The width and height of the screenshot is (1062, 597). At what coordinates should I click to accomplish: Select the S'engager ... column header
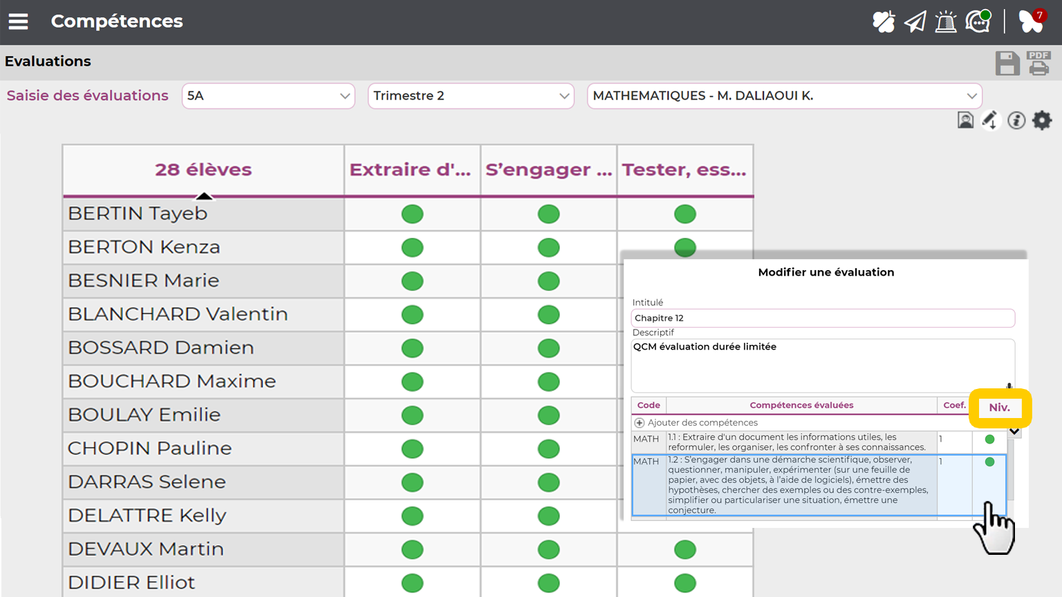pos(548,170)
